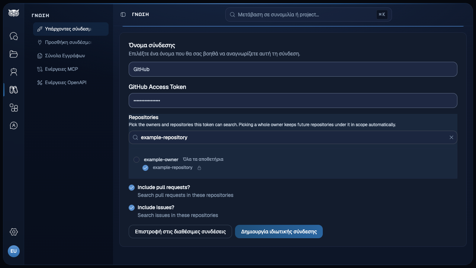Click the owl logo icon
The width and height of the screenshot is (476, 268).
[x=14, y=13]
